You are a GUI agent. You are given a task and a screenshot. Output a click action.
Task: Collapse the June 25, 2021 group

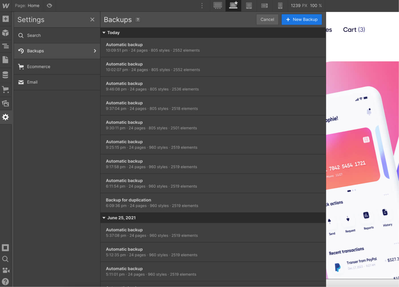(104, 218)
